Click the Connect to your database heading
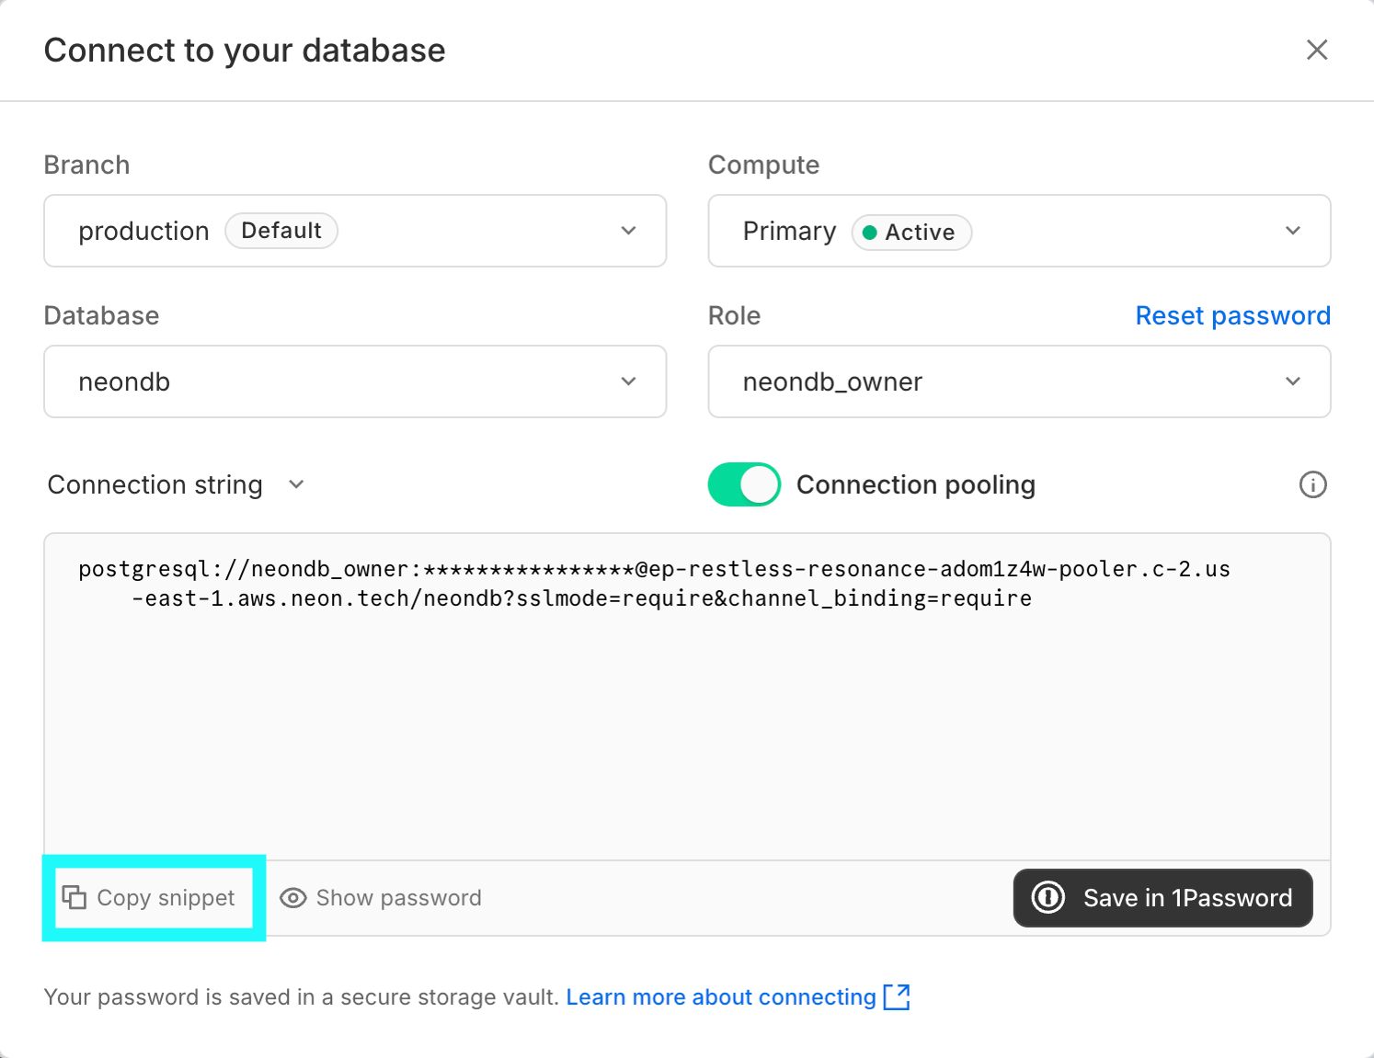 pyautogui.click(x=245, y=51)
